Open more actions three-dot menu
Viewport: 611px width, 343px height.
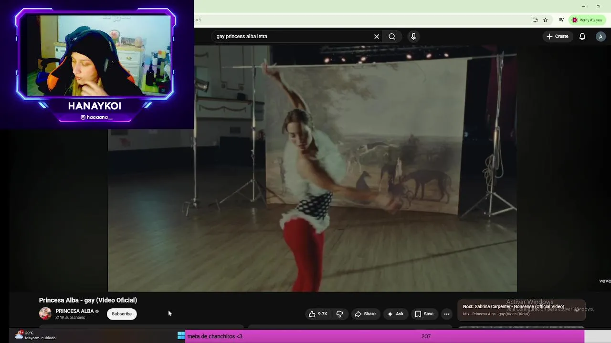tap(447, 314)
